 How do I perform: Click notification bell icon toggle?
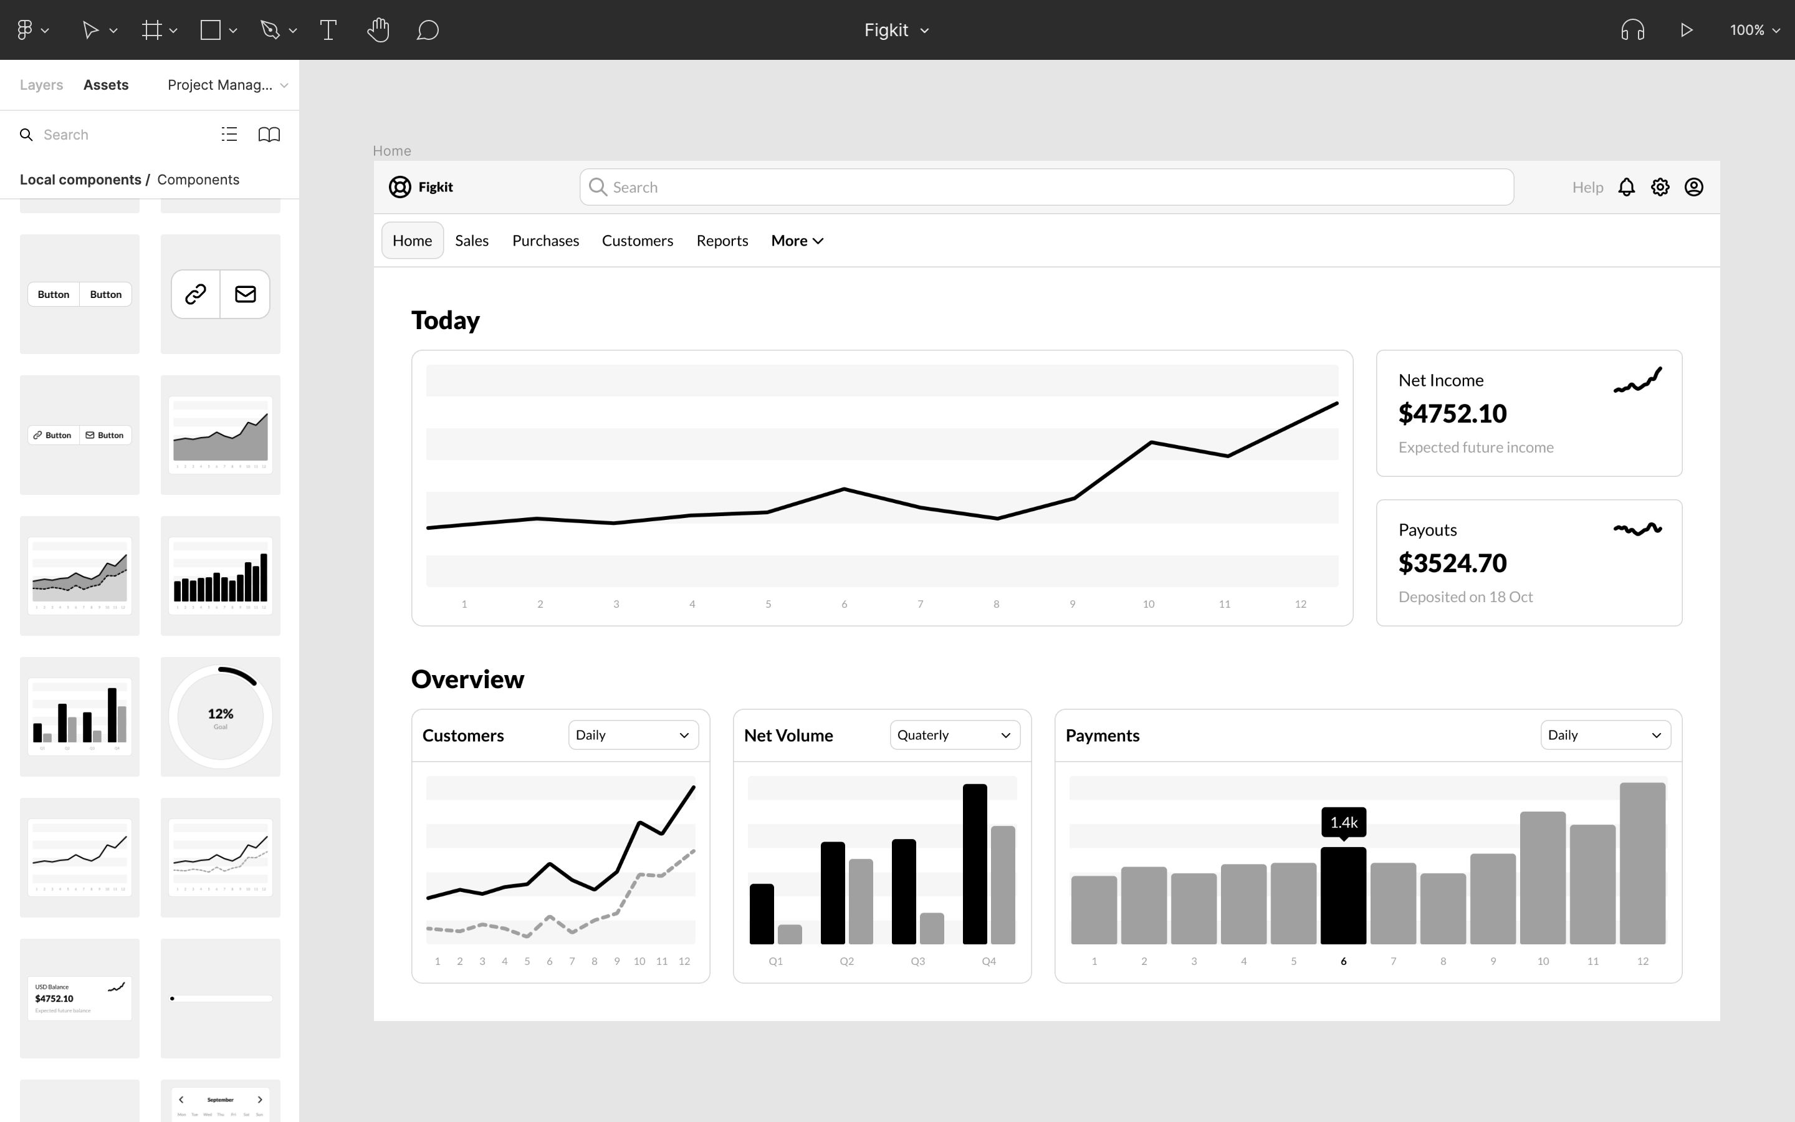tap(1627, 188)
